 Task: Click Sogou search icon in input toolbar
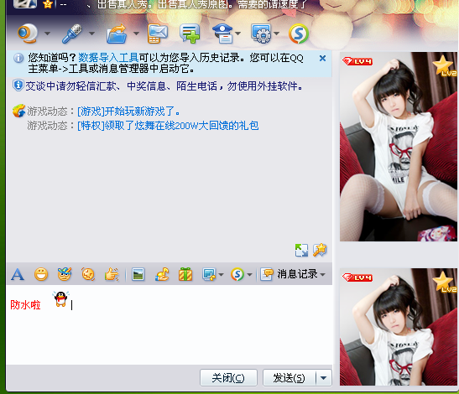(237, 275)
